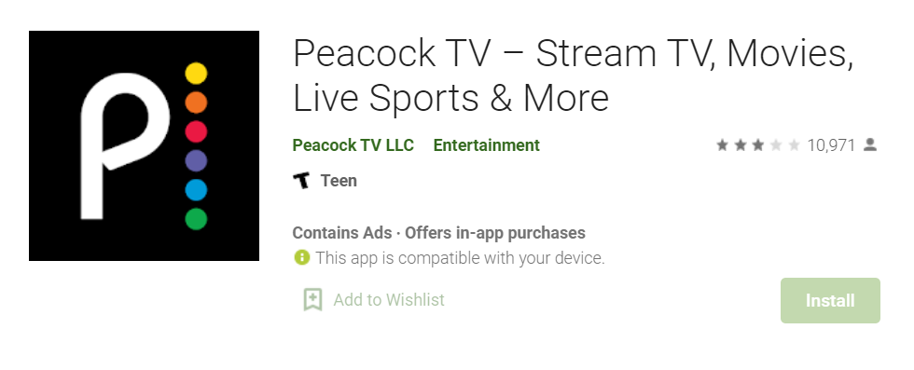Viewport: 914px width, 370px height.
Task: Click the 10,971 review count
Action: click(831, 145)
